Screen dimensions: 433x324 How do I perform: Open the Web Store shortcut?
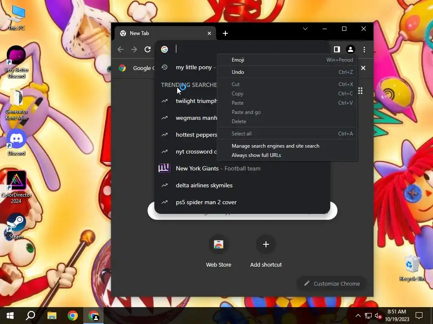tap(219, 251)
